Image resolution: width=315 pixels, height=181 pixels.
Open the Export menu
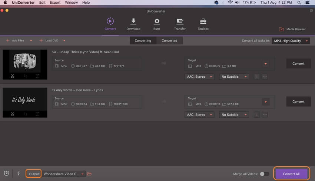(55, 3)
